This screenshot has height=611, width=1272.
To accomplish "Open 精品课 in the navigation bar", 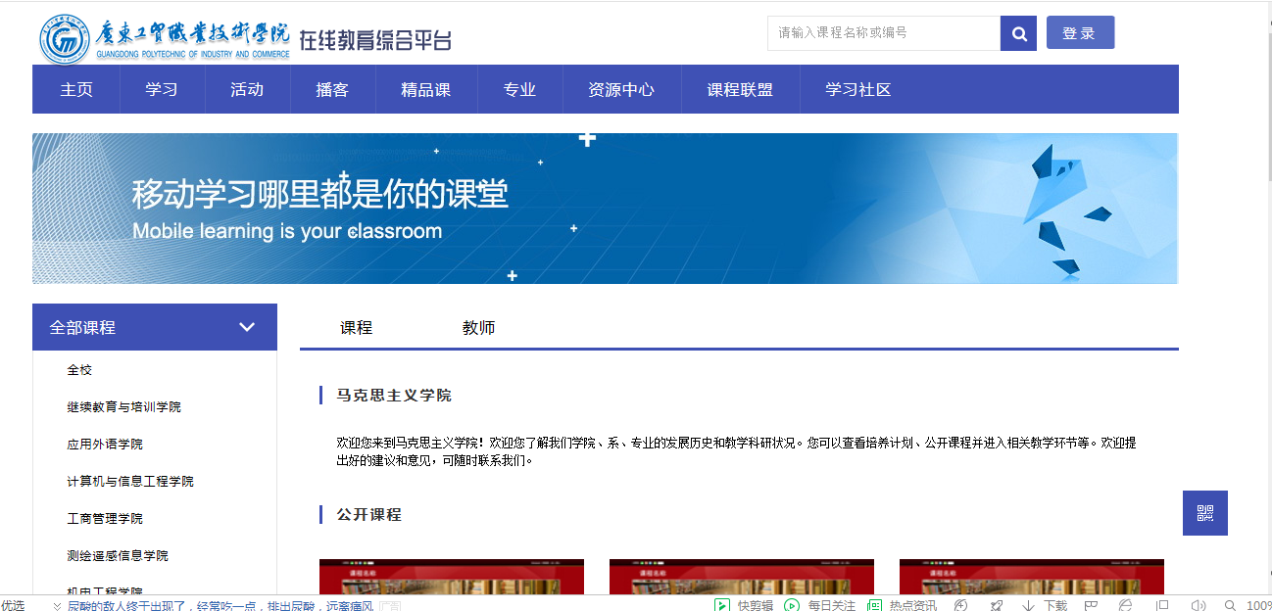I will (425, 89).
